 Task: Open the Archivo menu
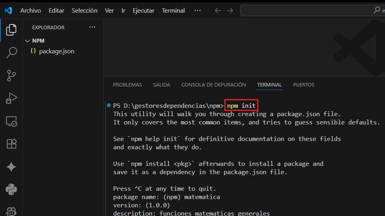(x=30, y=11)
